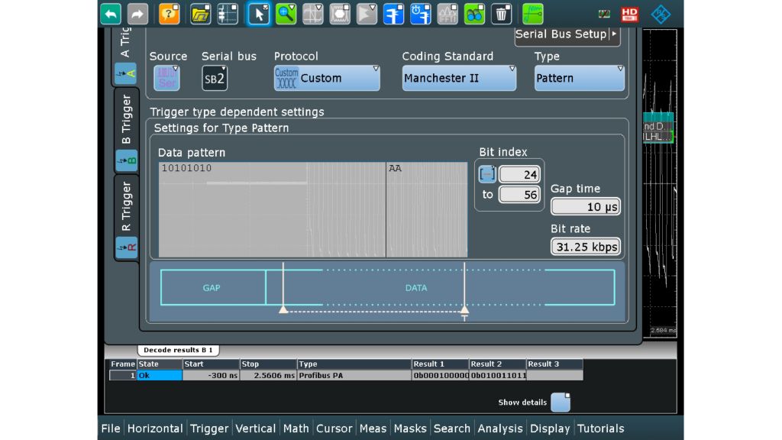Open the toolbar Help icon

(169, 13)
